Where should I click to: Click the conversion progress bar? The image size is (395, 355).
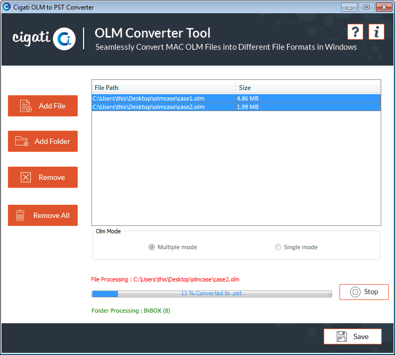pos(212,294)
